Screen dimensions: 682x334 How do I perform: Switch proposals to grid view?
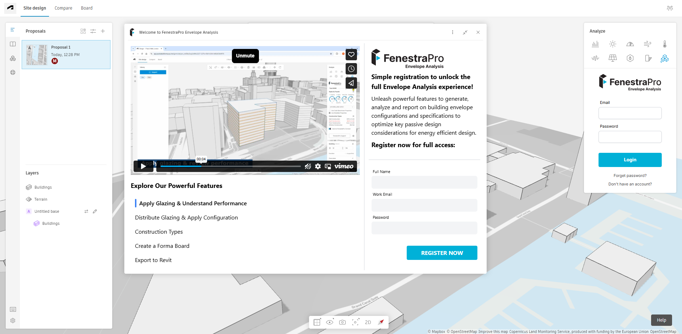(83, 31)
